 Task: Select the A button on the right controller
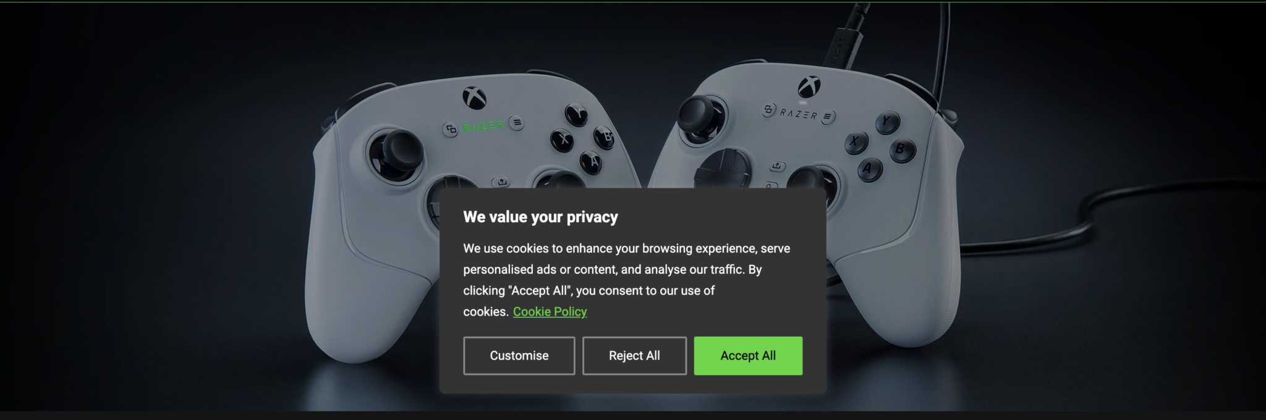(x=869, y=169)
